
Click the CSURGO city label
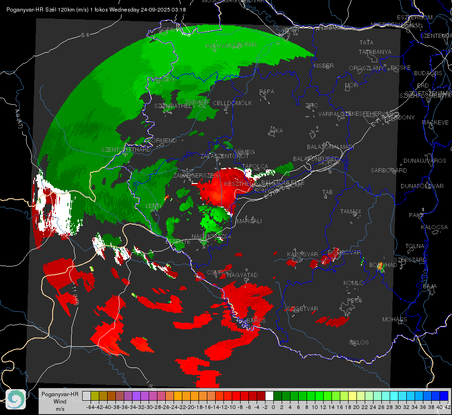pos(219,273)
